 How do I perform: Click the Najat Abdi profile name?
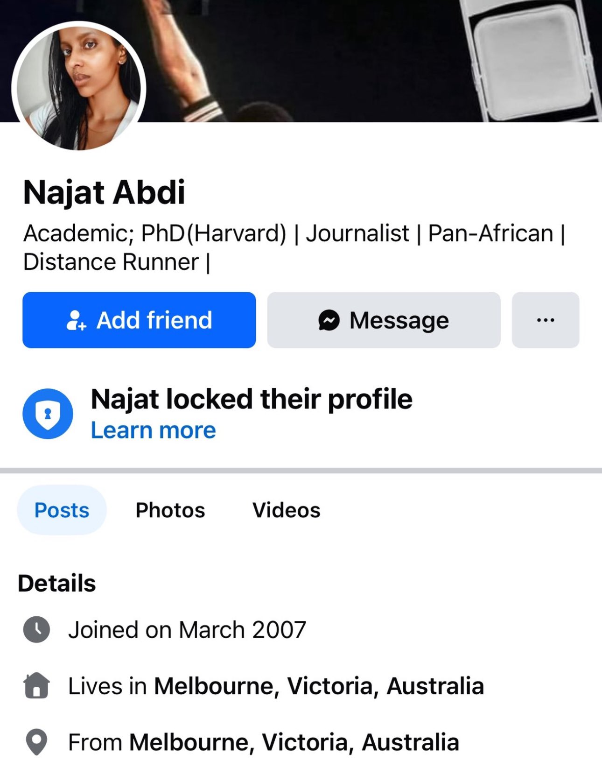tap(104, 192)
